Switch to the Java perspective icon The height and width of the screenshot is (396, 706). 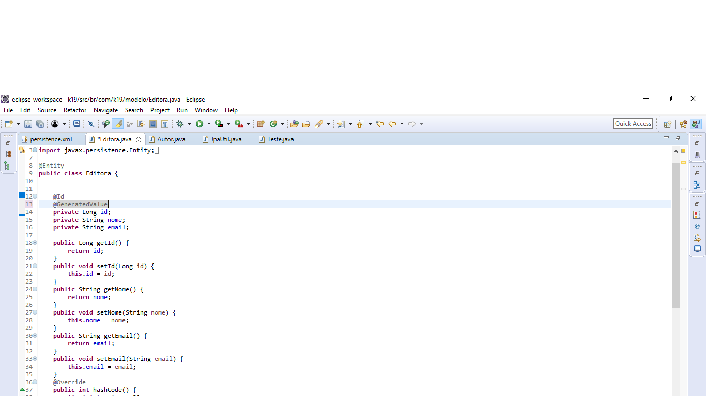click(696, 124)
